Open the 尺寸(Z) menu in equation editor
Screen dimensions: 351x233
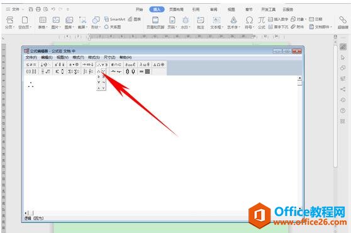tap(109, 57)
